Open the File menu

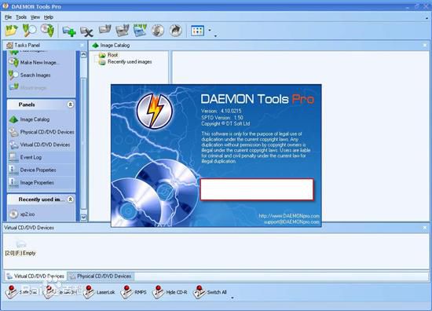(x=8, y=17)
